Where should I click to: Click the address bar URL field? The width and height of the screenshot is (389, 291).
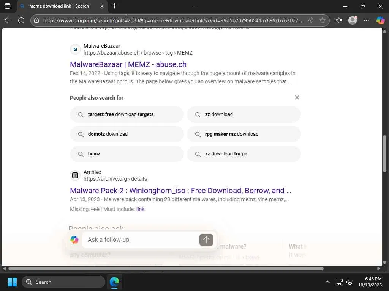tap(173, 20)
